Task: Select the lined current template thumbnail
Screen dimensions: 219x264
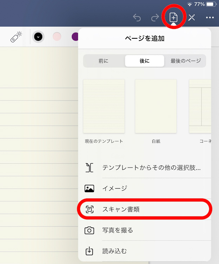Action: tap(104, 106)
